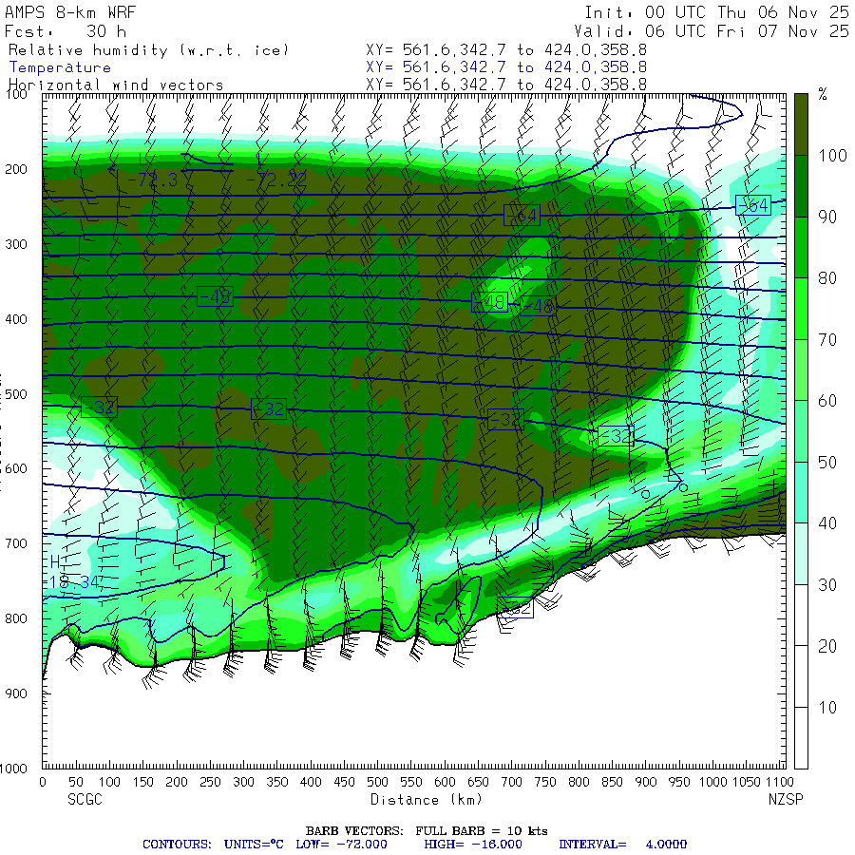Select the '200' pressure axis tick label

(16, 169)
